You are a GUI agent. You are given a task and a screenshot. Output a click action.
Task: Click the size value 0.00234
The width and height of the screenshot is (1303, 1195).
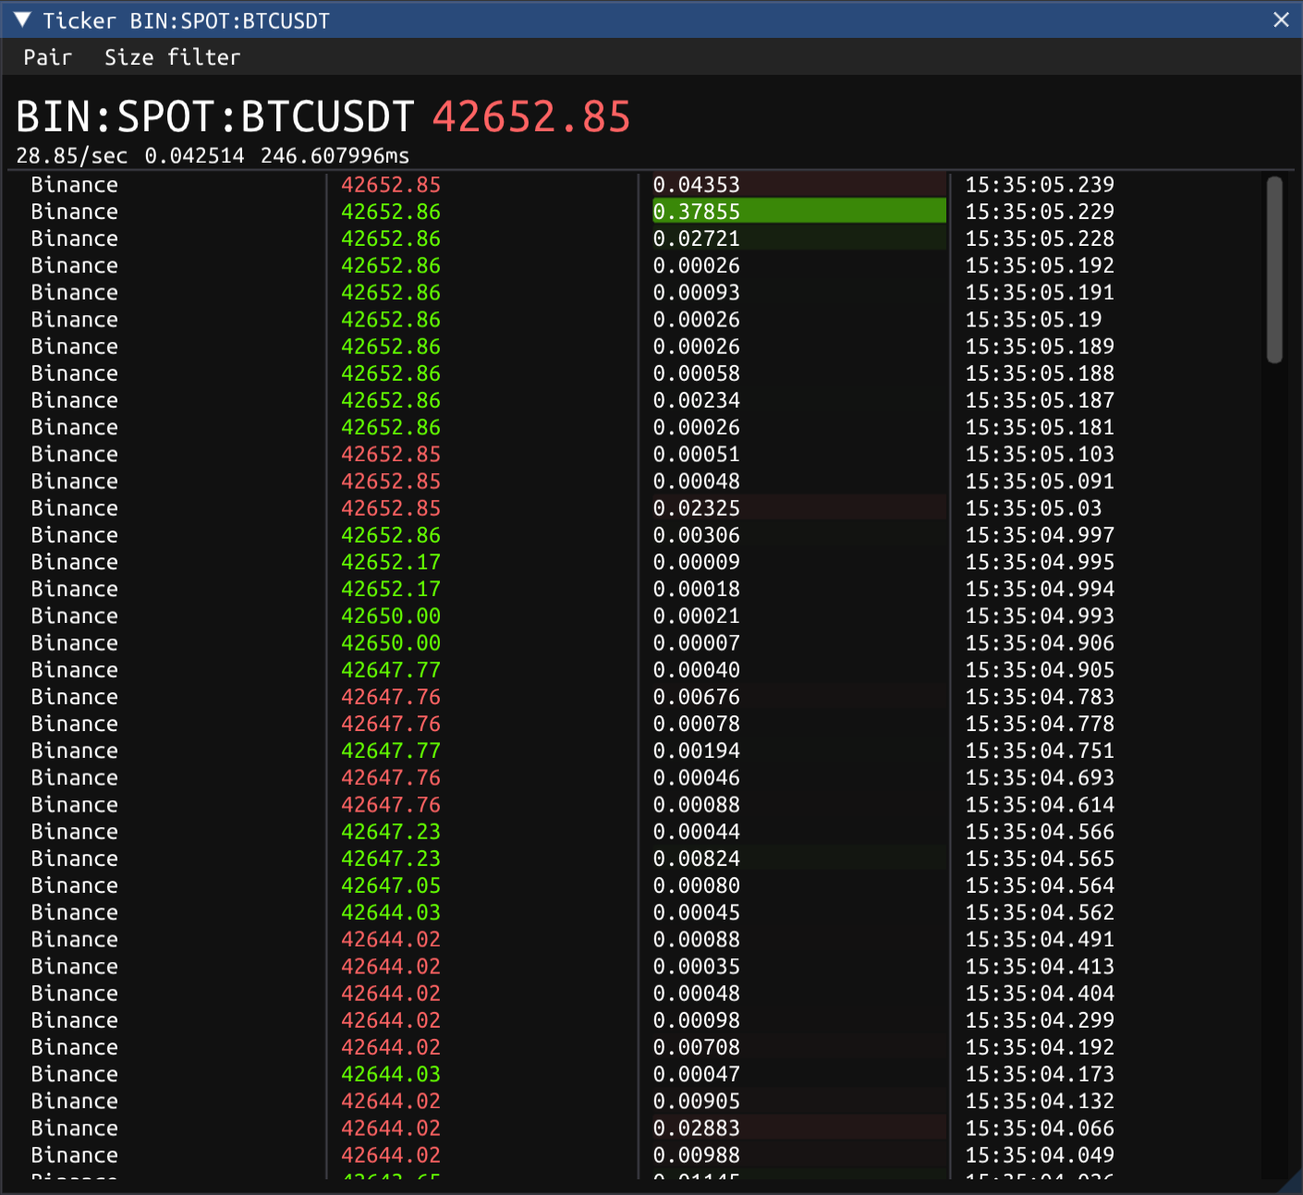tap(697, 400)
